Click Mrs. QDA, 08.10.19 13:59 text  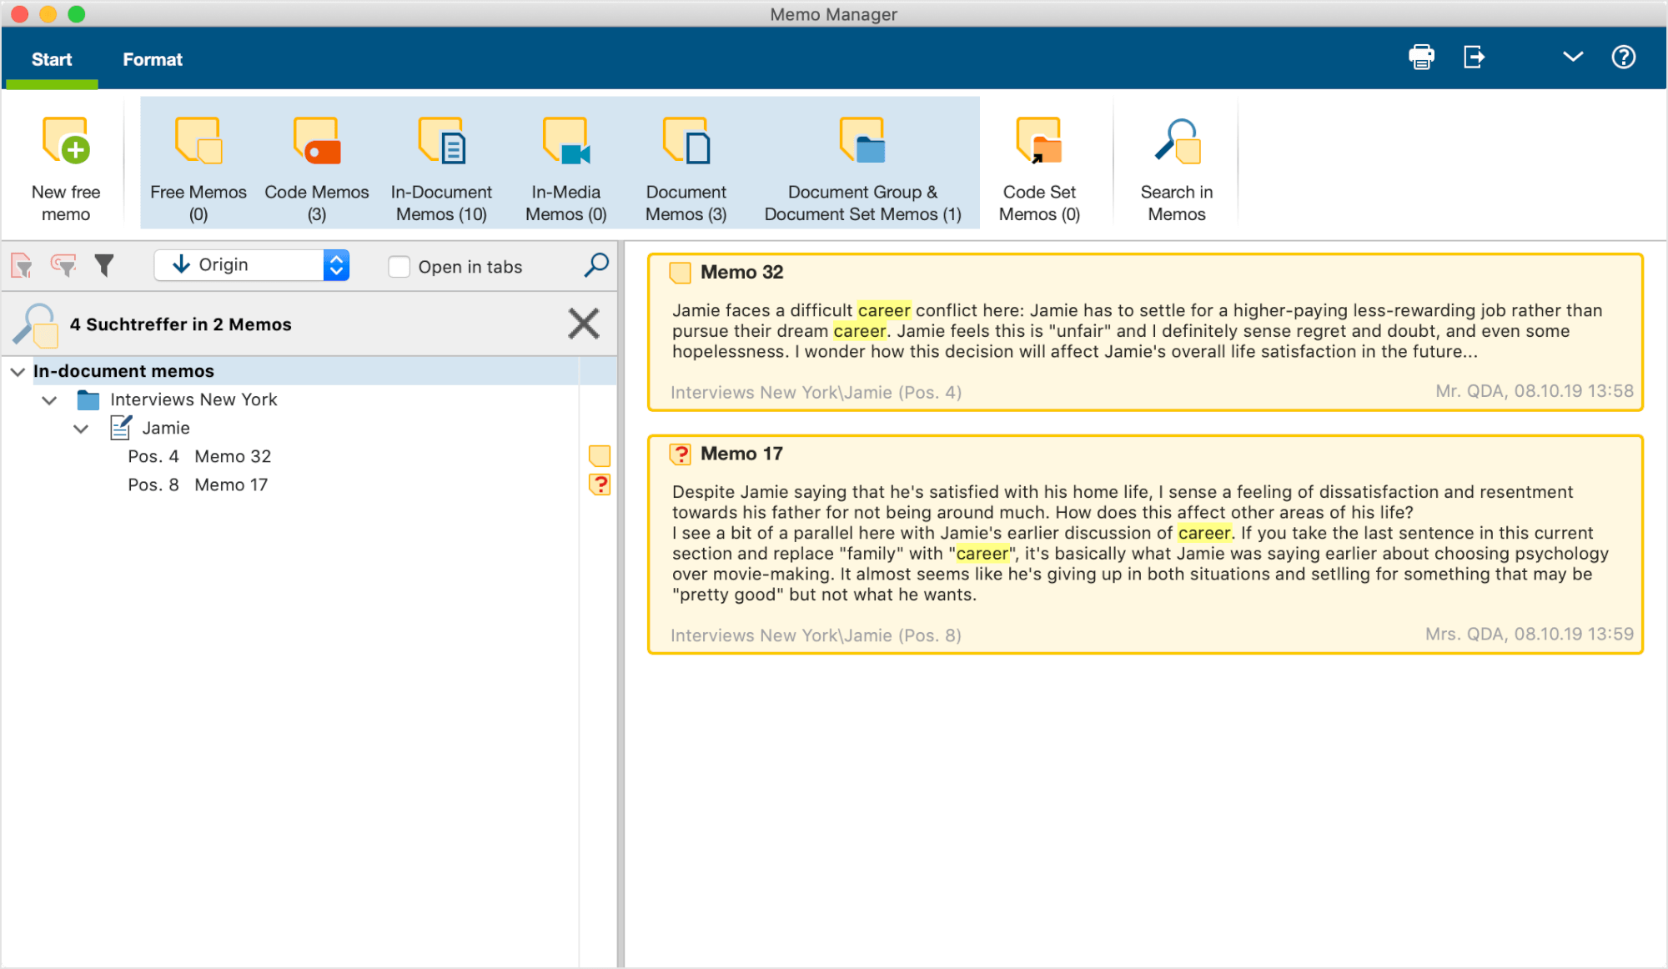(x=1529, y=635)
